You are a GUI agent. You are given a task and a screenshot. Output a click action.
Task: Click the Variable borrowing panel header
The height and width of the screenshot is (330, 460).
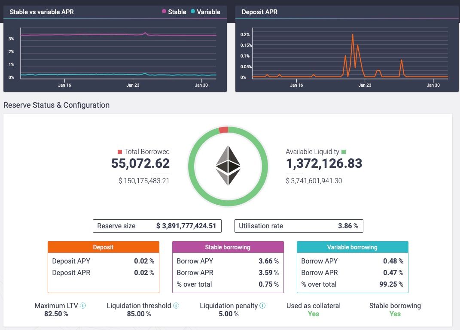352,247
